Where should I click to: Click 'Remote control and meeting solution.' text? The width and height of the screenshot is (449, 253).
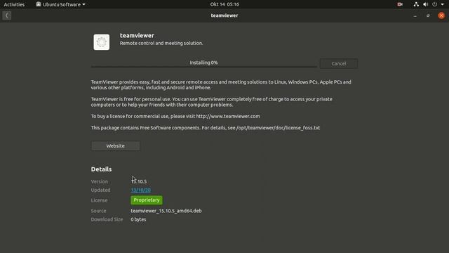click(x=161, y=43)
